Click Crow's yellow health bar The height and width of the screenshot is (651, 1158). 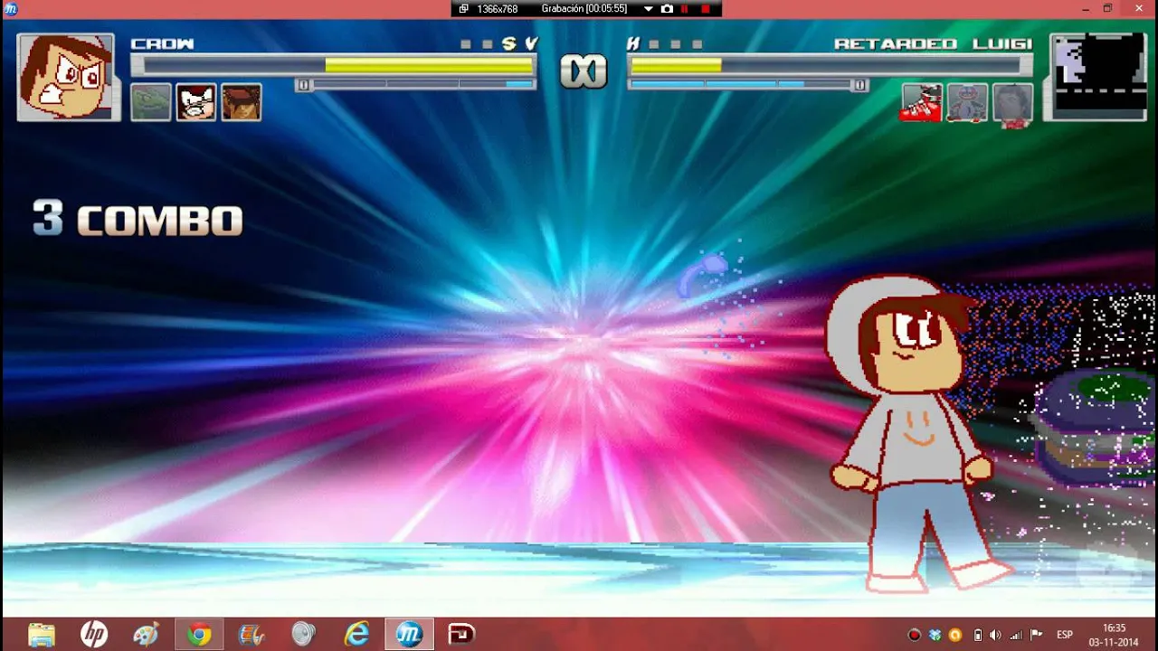click(429, 65)
